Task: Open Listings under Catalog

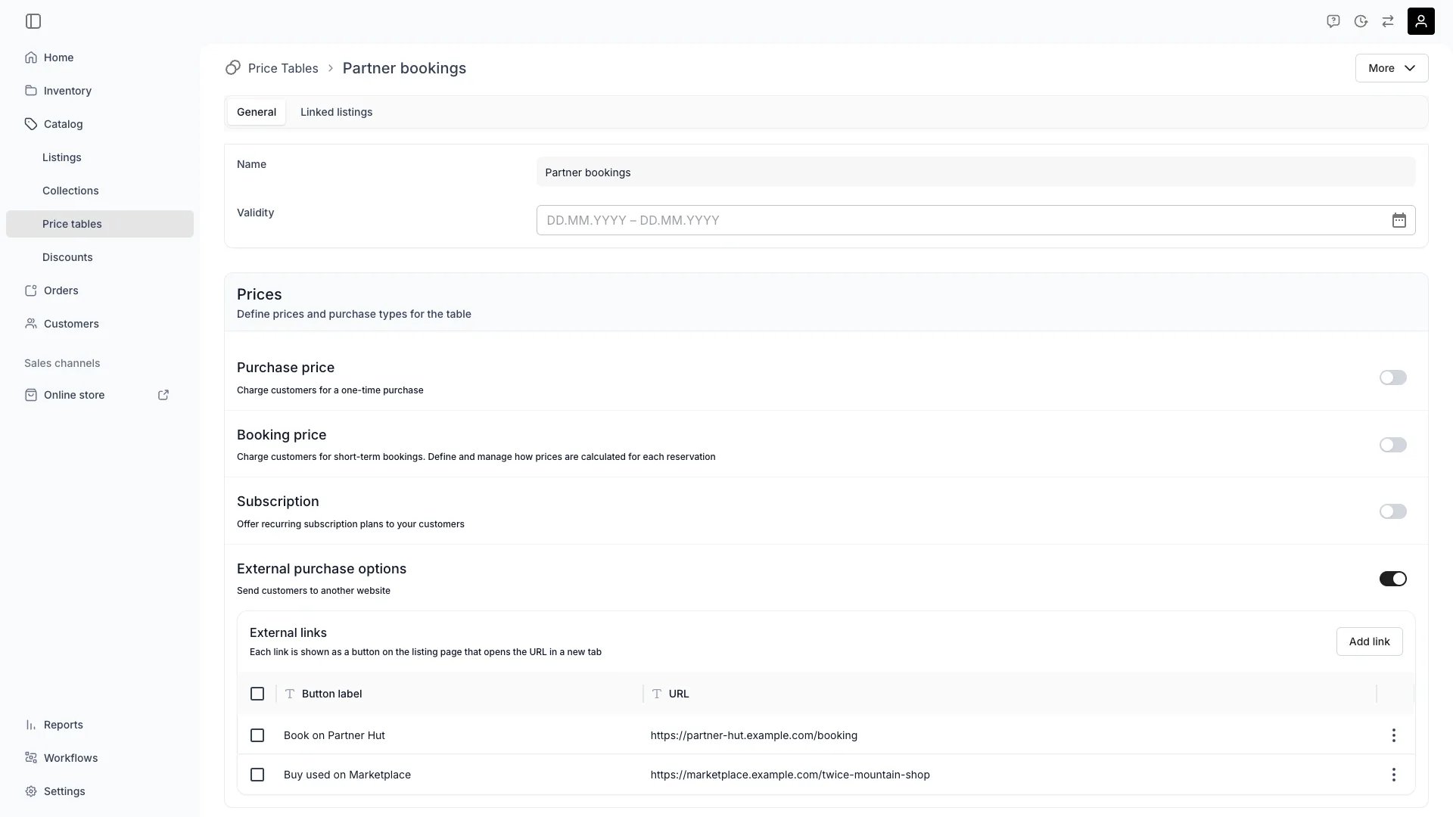Action: point(100,157)
